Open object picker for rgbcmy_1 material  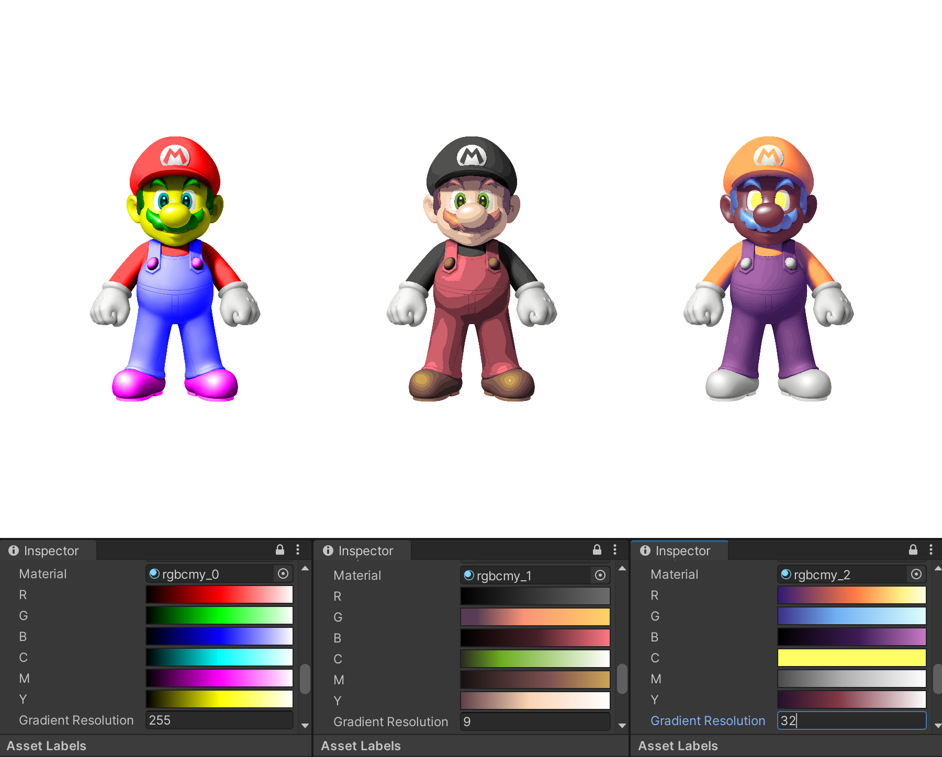[x=600, y=575]
